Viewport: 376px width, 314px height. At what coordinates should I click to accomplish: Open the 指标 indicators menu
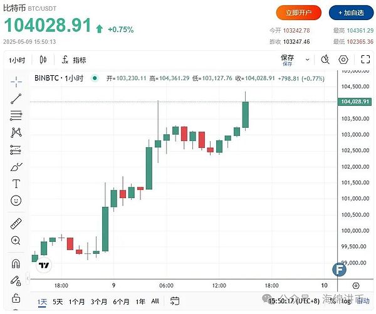[x=74, y=60]
